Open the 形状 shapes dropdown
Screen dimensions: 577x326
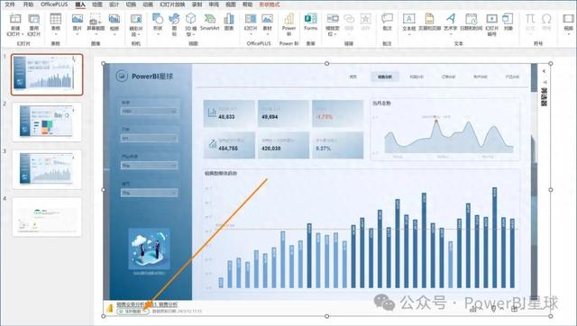[158, 24]
